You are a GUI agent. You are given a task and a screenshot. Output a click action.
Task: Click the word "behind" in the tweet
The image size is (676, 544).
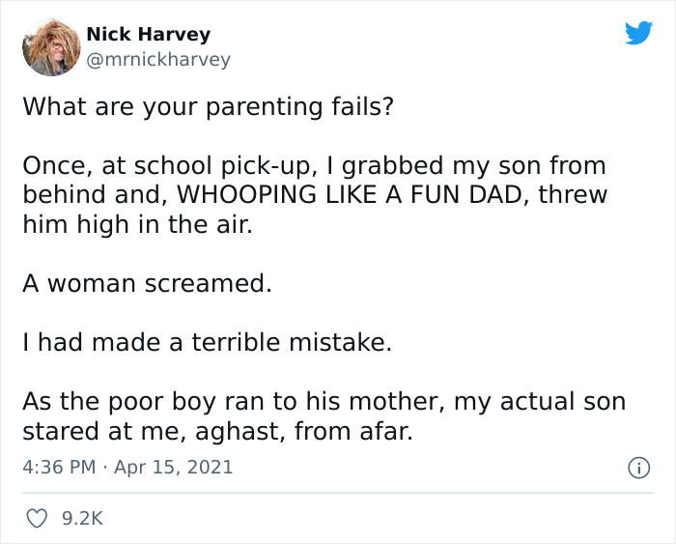click(x=60, y=194)
